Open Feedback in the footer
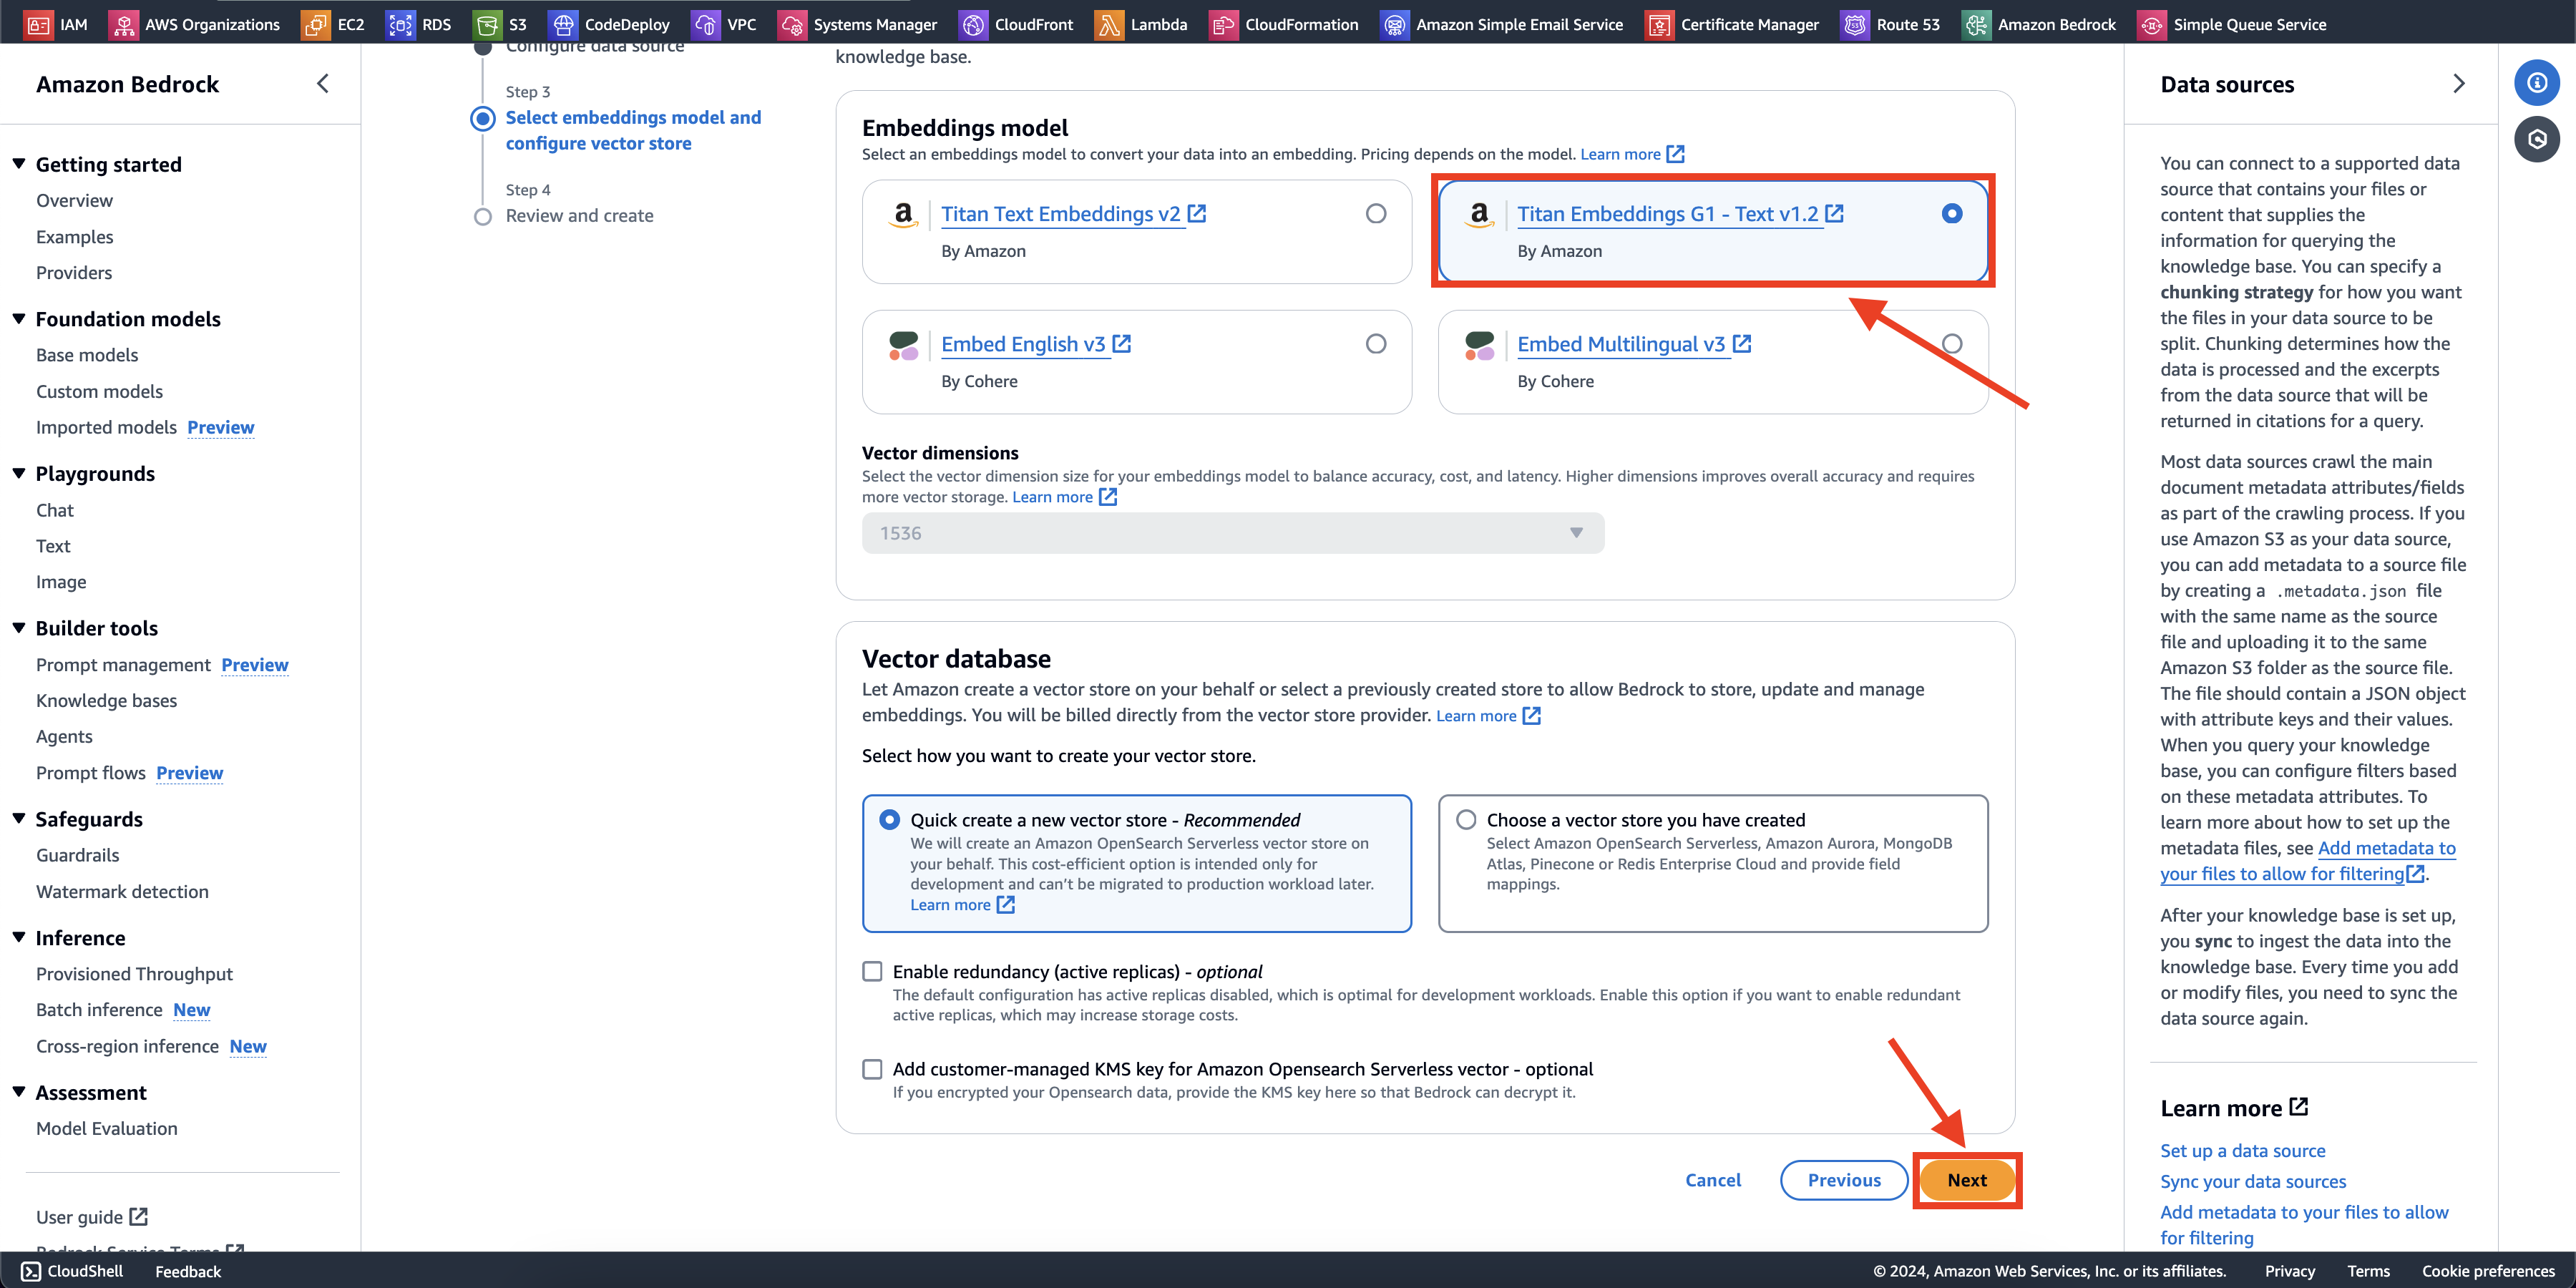 [188, 1271]
